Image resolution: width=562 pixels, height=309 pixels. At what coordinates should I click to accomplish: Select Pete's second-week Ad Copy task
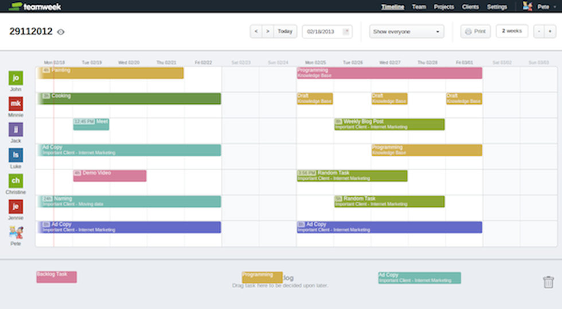coord(389,227)
